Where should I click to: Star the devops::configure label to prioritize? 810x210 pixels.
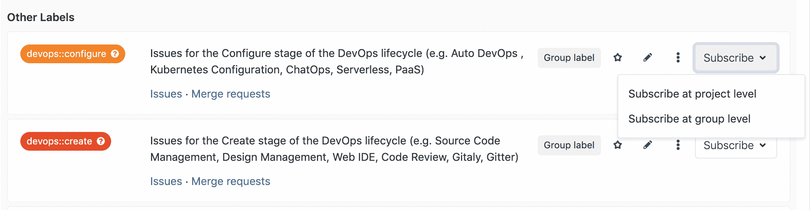pos(617,58)
